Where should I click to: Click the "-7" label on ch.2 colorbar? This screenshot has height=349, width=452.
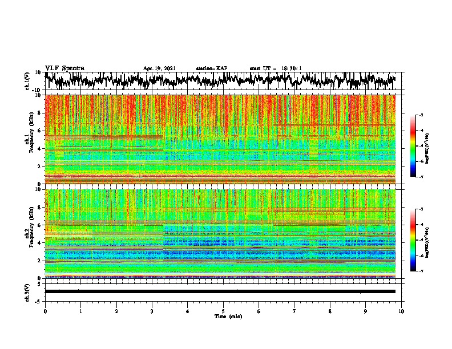(x=421, y=271)
